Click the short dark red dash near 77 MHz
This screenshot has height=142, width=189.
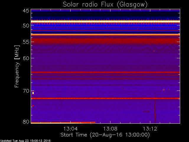(146, 112)
